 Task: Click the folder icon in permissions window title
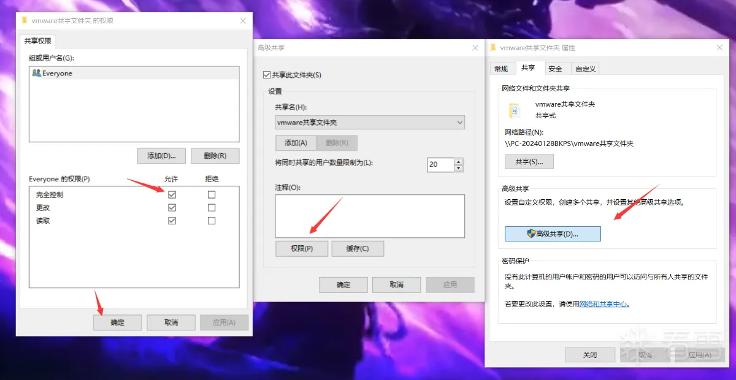tap(25, 20)
